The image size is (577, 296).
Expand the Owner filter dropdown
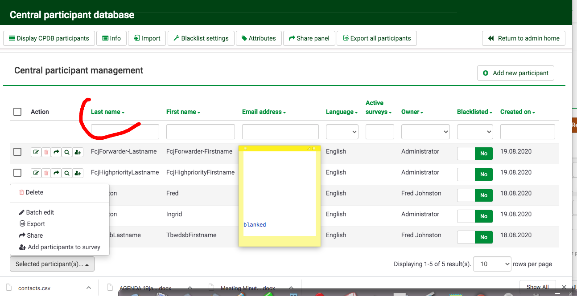coord(425,132)
